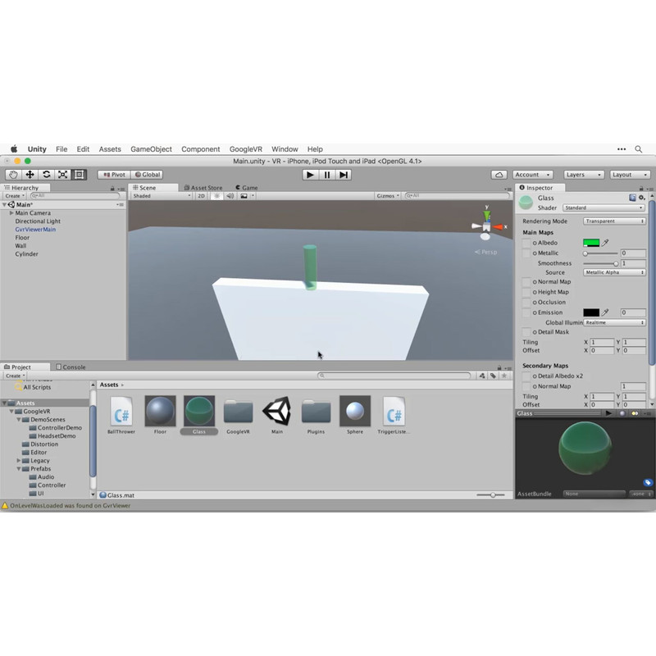The image size is (656, 656).
Task: Click the green Albedo color swatch
Action: tap(591, 244)
